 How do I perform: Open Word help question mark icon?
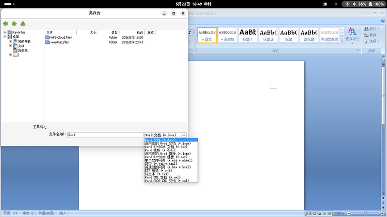pos(383,21)
